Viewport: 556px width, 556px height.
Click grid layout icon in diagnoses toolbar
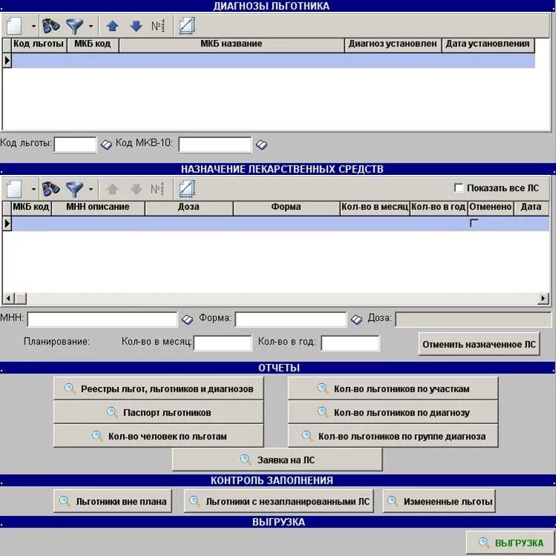tap(187, 26)
